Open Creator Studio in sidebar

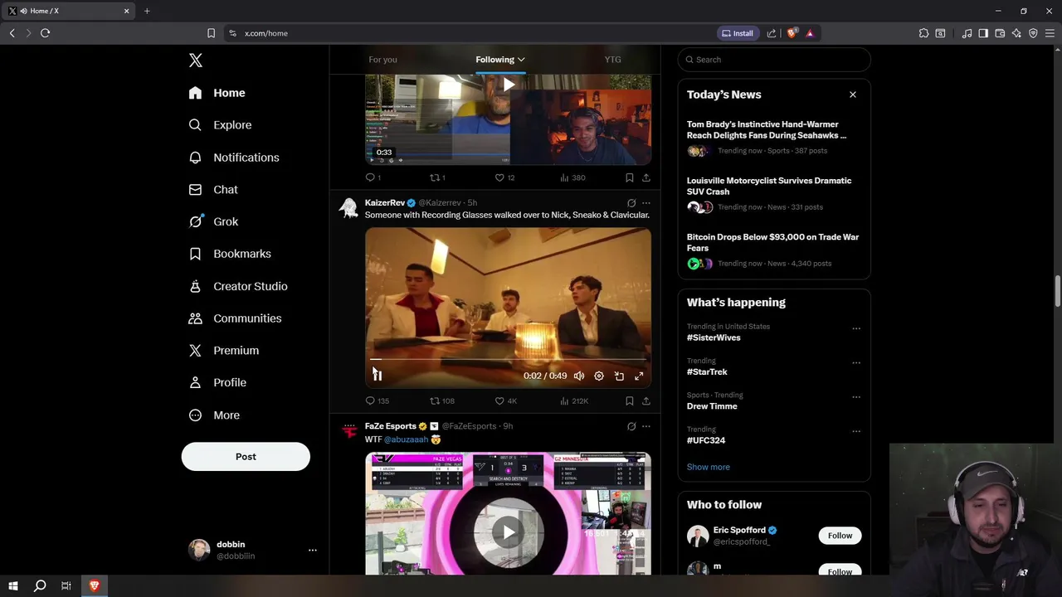[238, 286]
